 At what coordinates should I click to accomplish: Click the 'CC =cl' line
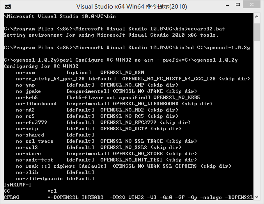[30, 191]
